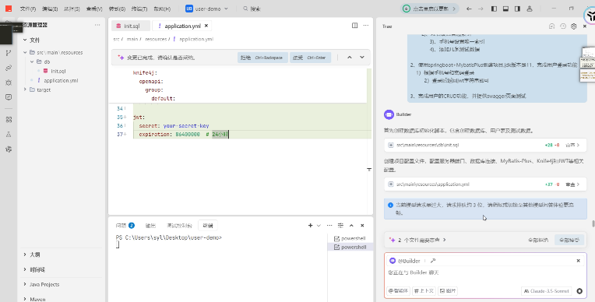Switch to the 问题 problems tab
This screenshot has height=302, width=595.
(x=125, y=226)
